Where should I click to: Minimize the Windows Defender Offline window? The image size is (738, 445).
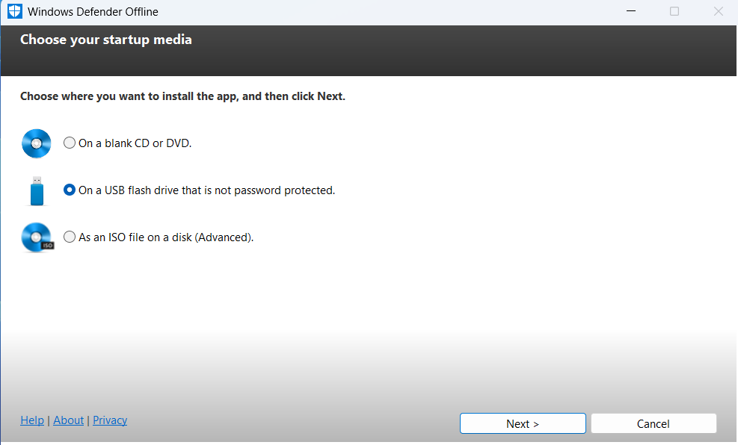(x=630, y=12)
